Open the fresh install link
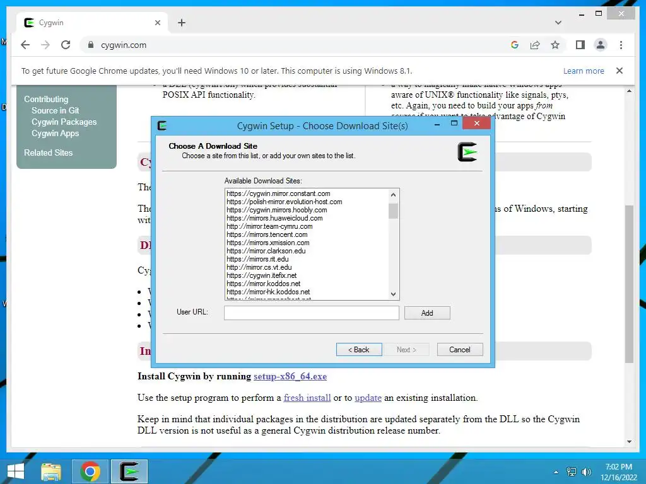646x484 pixels. tap(307, 398)
